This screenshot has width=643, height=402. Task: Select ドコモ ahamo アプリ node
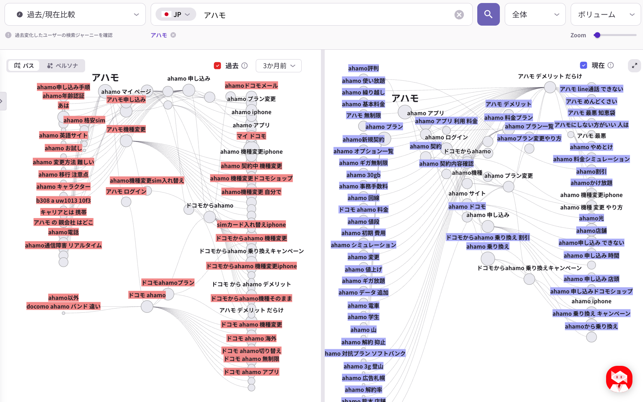[251, 372]
